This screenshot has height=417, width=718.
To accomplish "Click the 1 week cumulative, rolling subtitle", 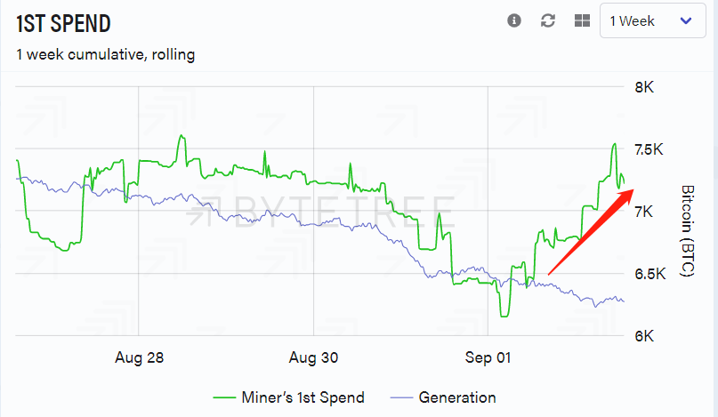I will pyautogui.click(x=105, y=54).
